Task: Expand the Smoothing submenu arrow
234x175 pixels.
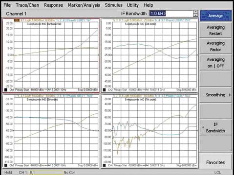Action: 230,95
